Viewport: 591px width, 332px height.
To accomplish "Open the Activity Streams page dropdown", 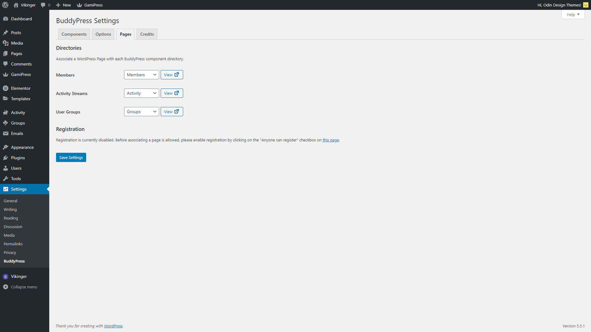I will point(141,93).
